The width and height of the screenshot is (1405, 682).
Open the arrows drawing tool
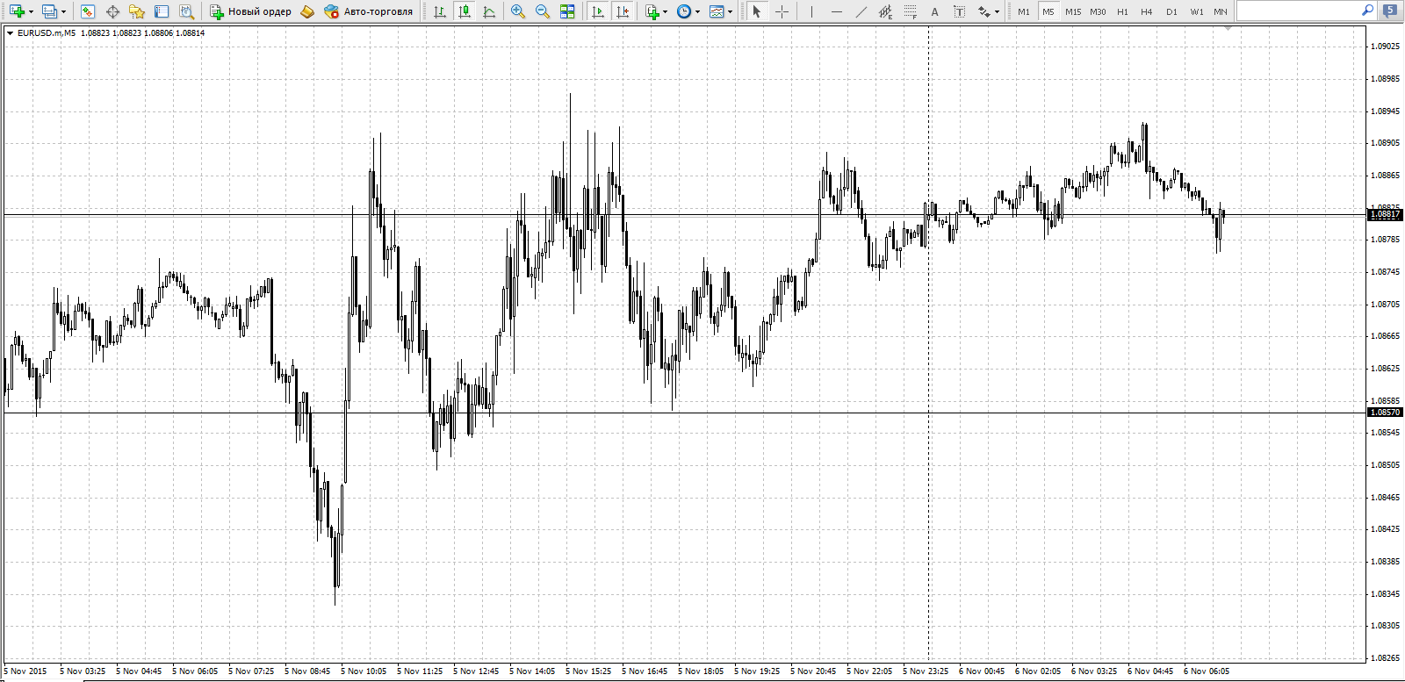[x=984, y=11]
